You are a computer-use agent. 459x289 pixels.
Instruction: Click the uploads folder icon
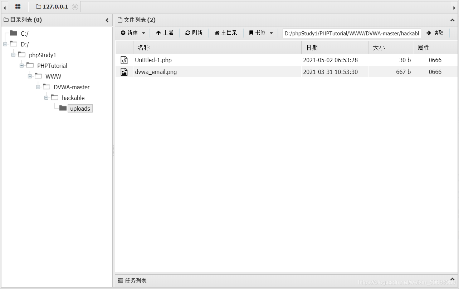pos(63,108)
